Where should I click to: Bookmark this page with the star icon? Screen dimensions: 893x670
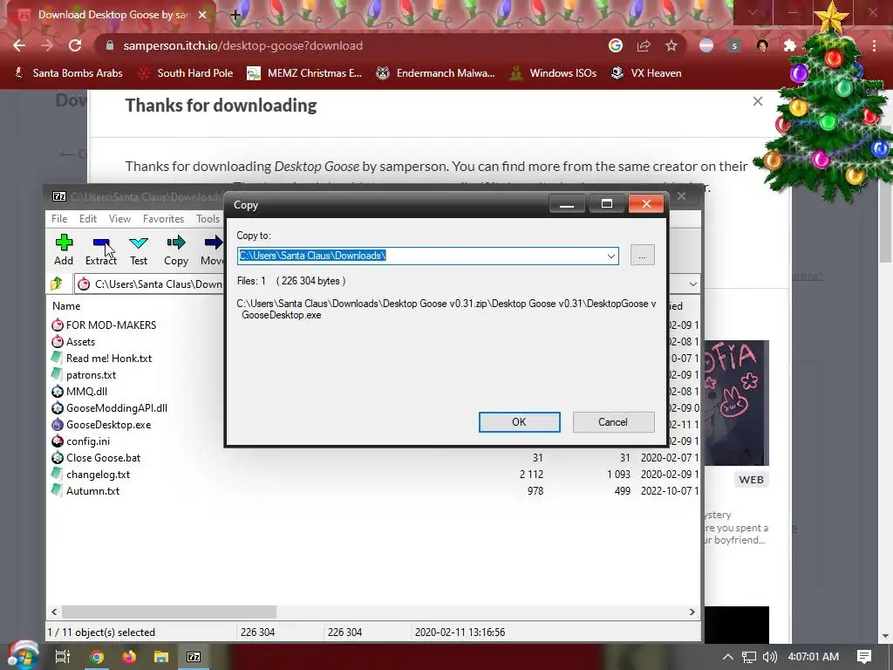pyautogui.click(x=671, y=45)
